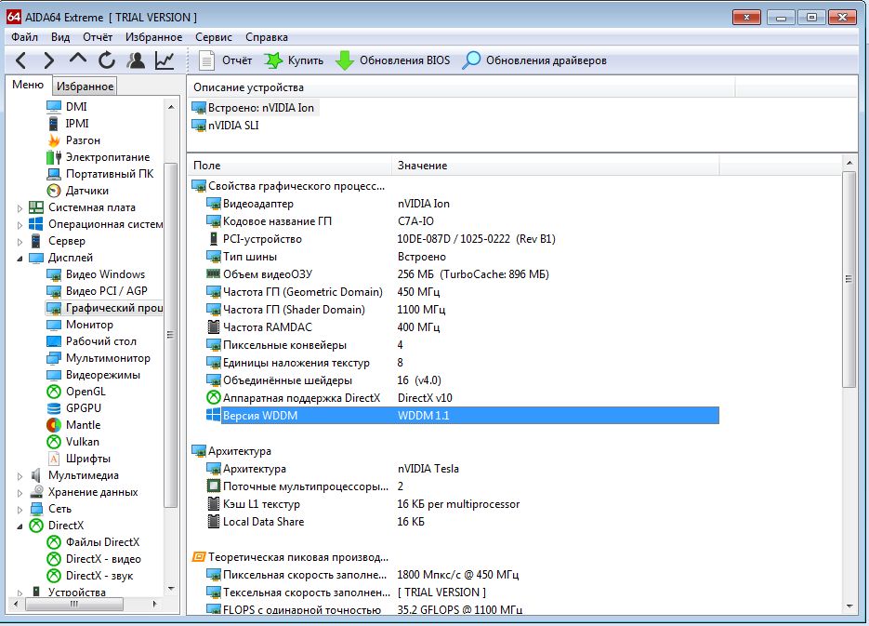Expand the Мультимедиа tree node
Screen dimensions: 869x626
(20, 476)
